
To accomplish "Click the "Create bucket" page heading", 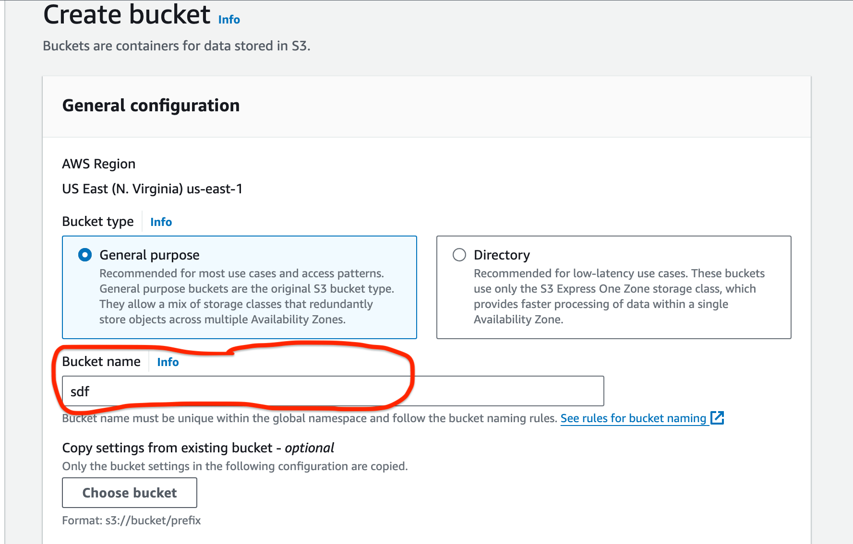I will [127, 15].
